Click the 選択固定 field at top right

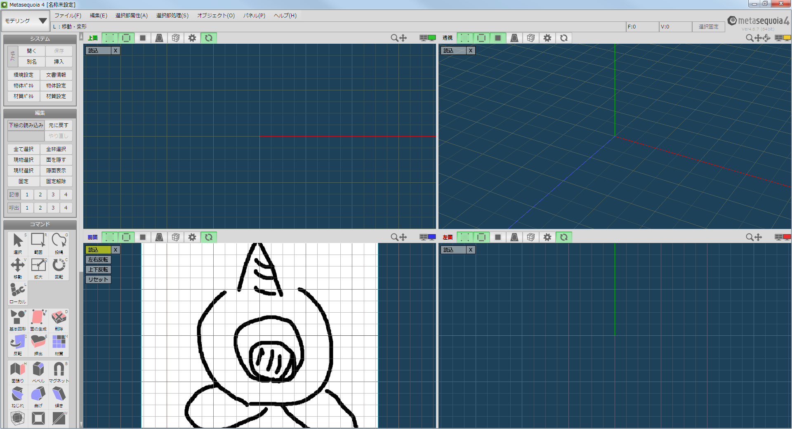pos(708,27)
